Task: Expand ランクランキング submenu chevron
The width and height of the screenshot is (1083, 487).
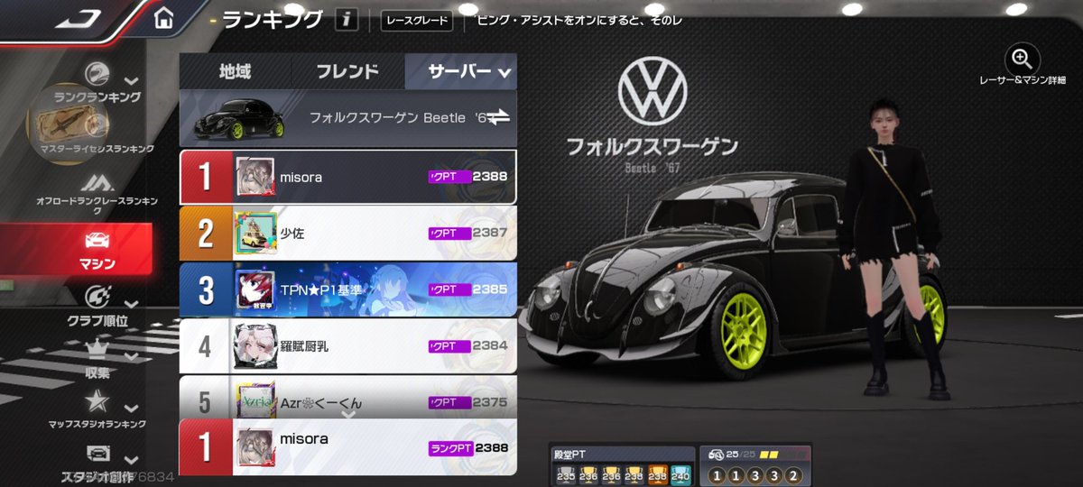Action: 132,81
